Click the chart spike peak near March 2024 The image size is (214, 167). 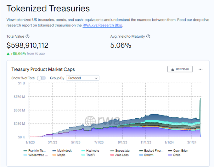tap(200, 98)
